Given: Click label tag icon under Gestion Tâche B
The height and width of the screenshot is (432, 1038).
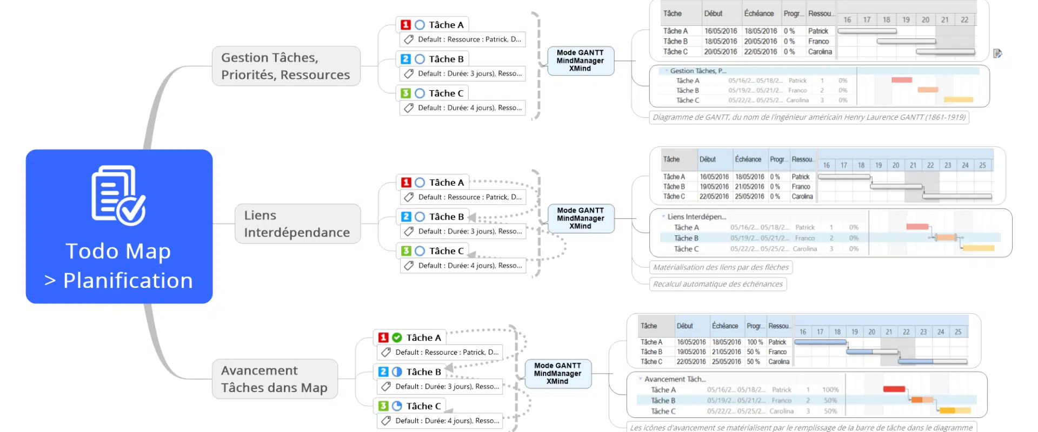Looking at the screenshot, I should (409, 73).
